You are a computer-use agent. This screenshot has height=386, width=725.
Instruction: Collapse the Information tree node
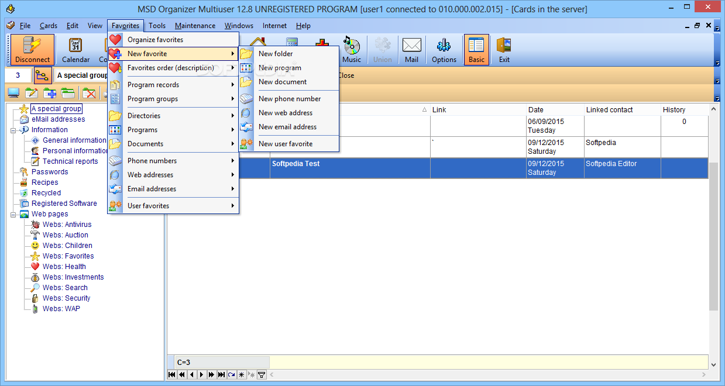tap(13, 130)
